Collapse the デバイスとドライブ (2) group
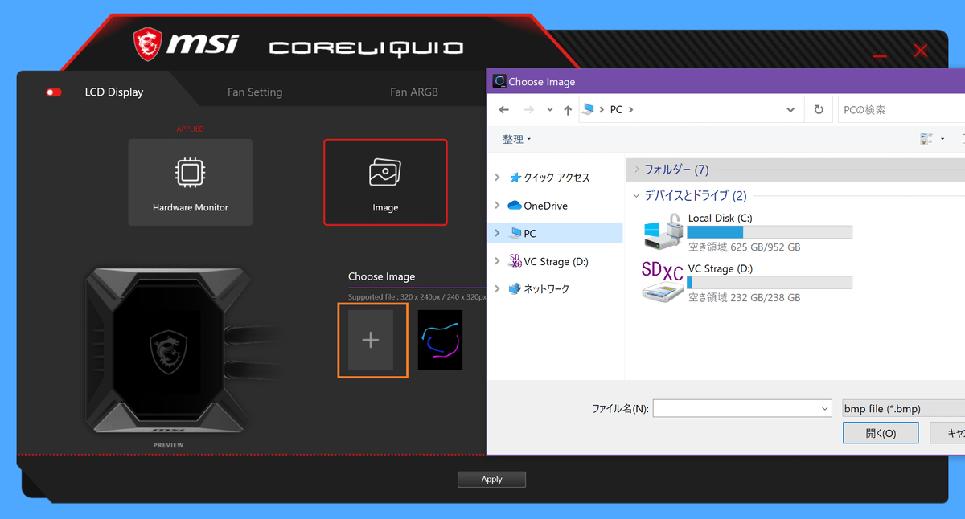Image resolution: width=965 pixels, height=519 pixels. [636, 196]
